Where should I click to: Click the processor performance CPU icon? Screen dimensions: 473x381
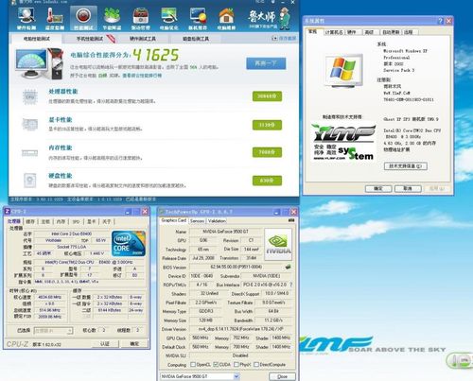(30, 97)
